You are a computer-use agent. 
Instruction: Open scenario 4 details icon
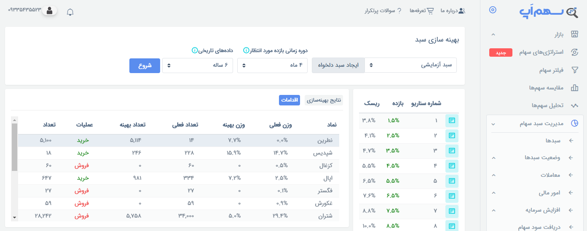[452, 166]
